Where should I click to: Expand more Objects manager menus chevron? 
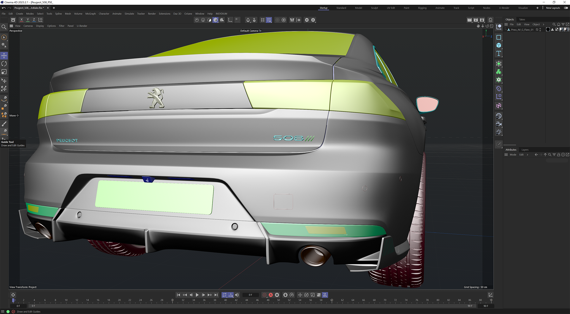pos(544,24)
